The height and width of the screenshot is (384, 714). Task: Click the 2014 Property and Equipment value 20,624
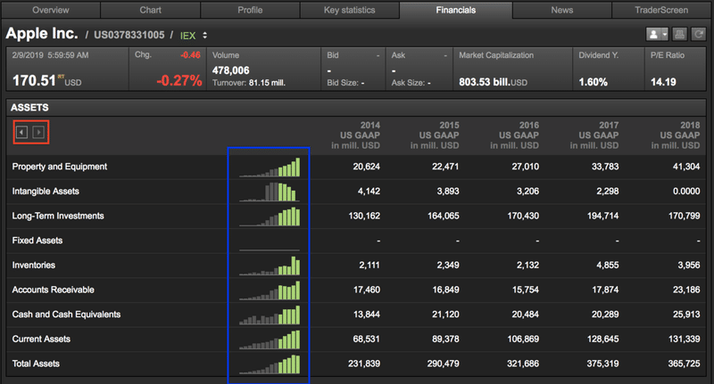(367, 167)
